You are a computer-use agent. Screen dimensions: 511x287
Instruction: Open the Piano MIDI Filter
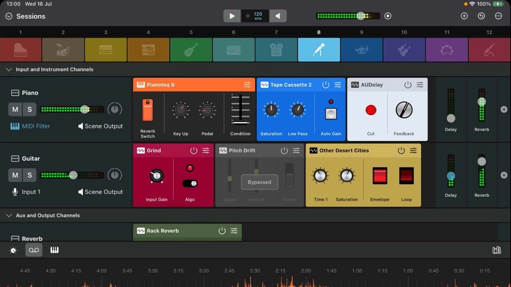(30, 126)
